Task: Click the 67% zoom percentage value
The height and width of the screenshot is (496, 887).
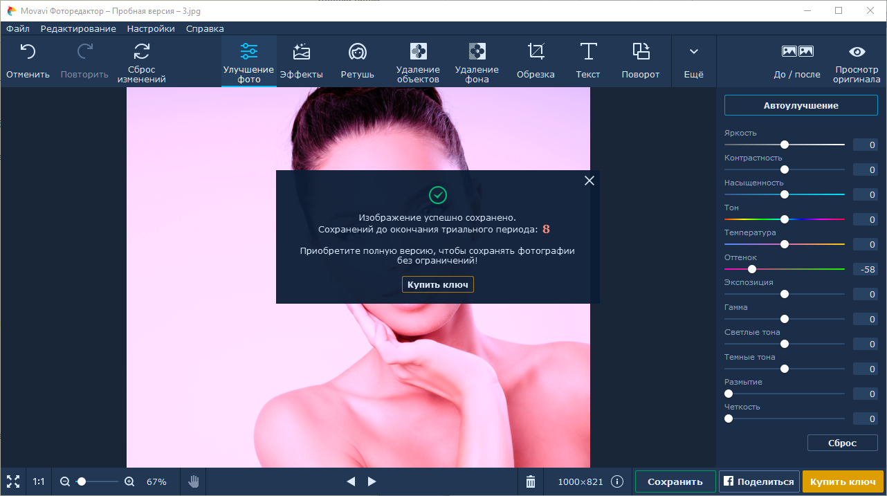Action: [x=156, y=481]
